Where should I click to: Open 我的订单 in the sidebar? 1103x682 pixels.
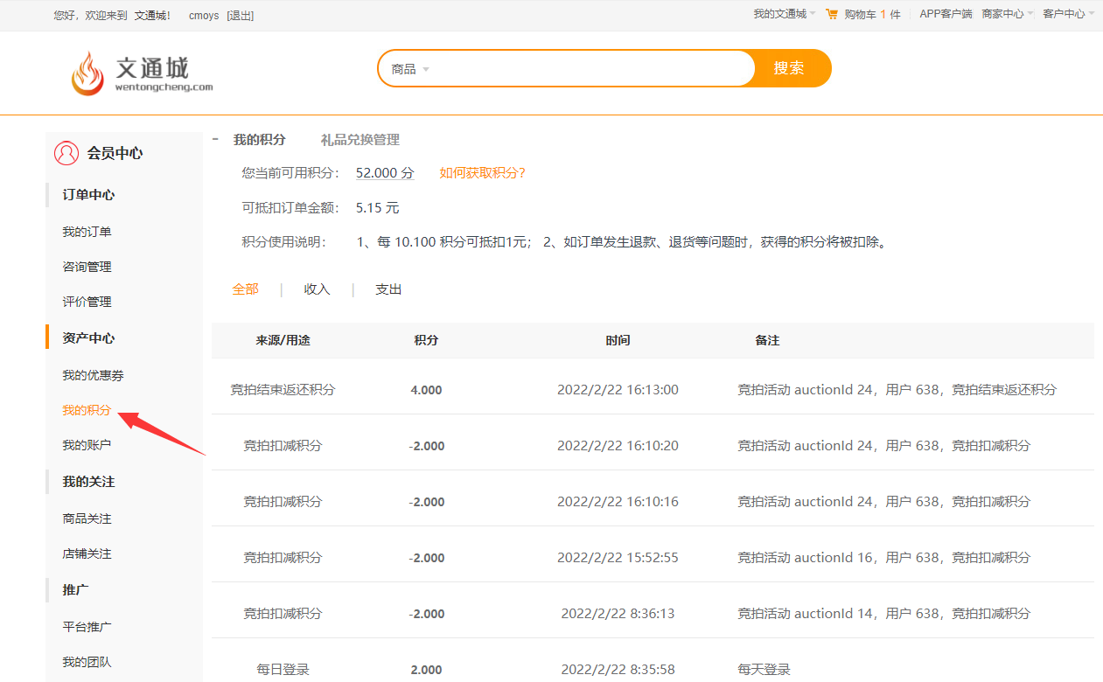(87, 232)
